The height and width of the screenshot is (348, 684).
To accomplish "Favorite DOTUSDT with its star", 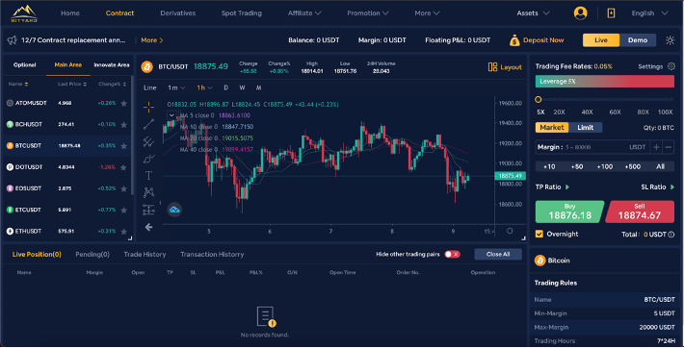I will [x=124, y=167].
